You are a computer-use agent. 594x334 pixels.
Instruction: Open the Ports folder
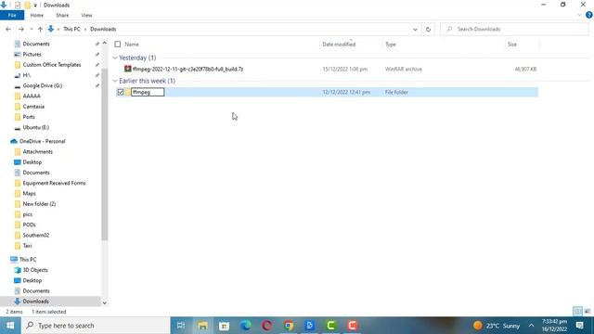tap(29, 117)
